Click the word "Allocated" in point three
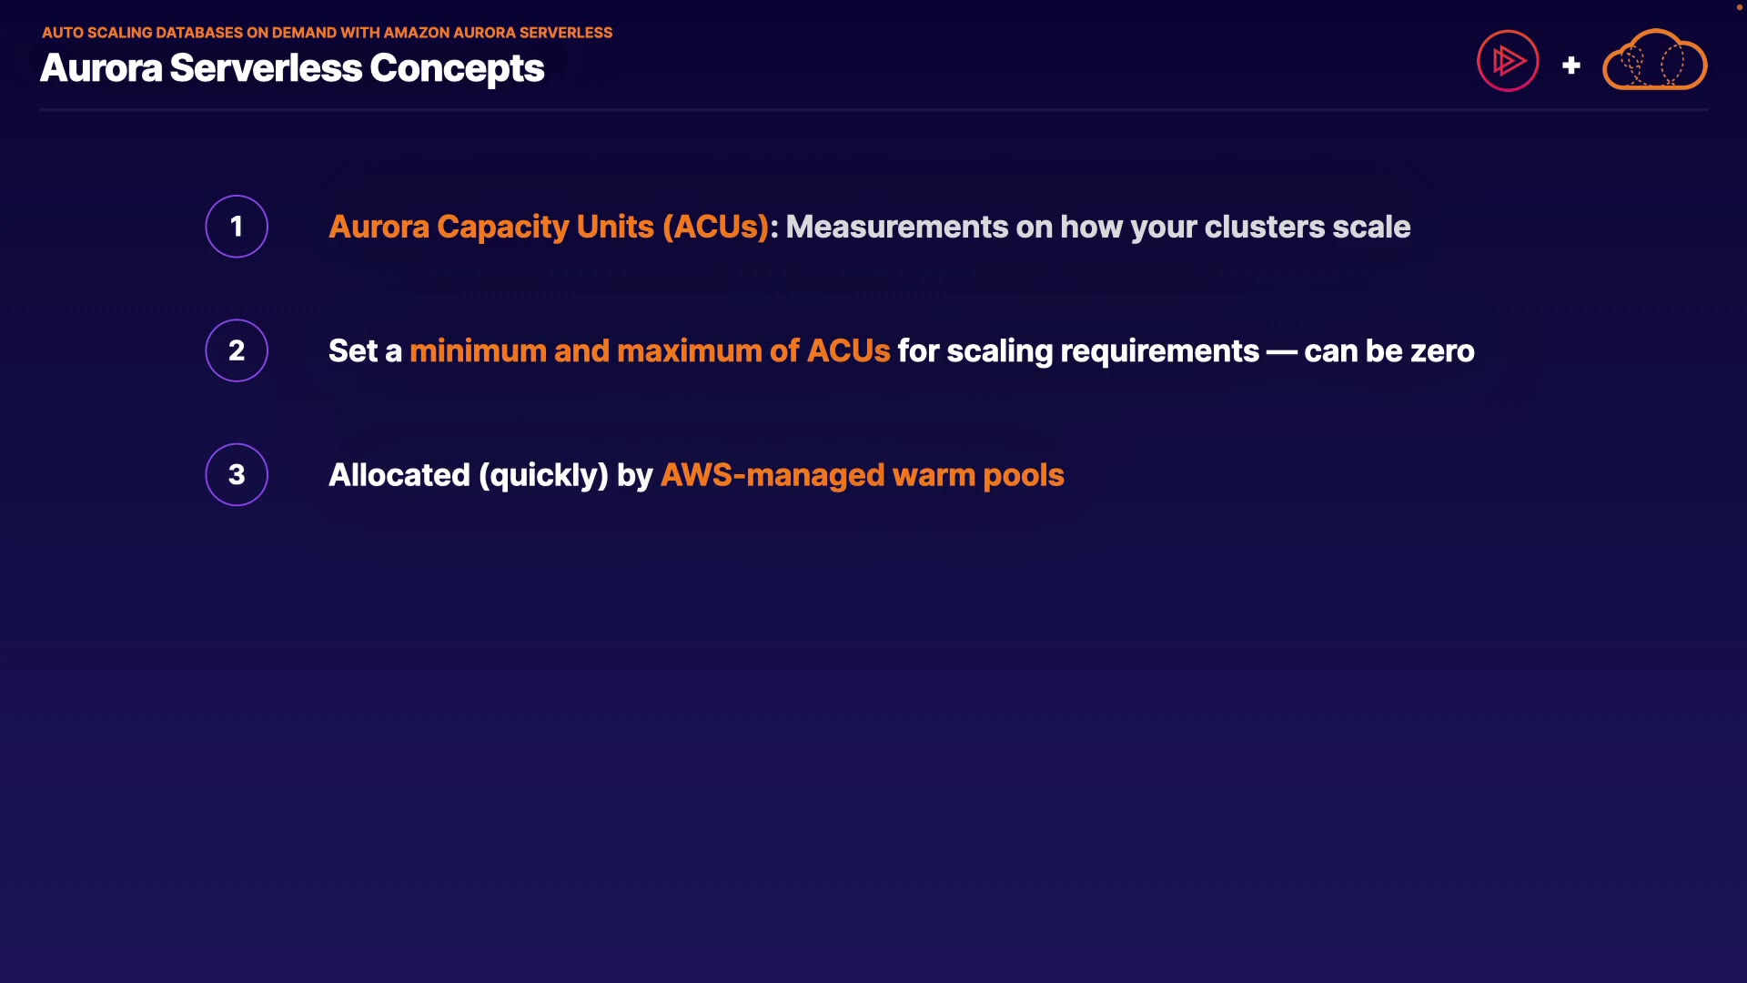 pos(399,475)
